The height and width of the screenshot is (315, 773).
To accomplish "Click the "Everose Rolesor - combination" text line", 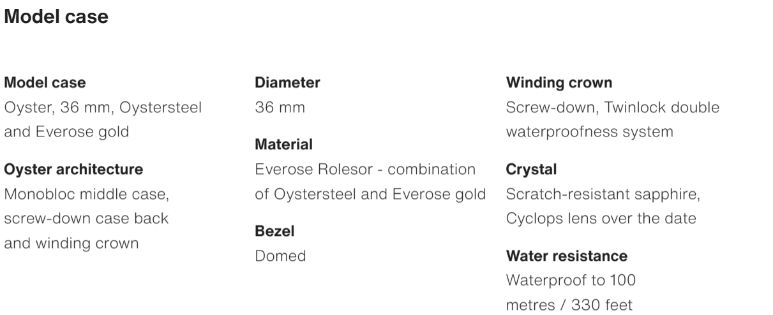I will pos(365,170).
